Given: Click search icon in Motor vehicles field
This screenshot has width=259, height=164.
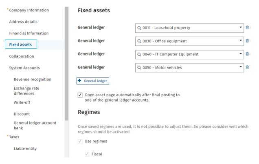Looking at the screenshot, I should [x=139, y=68].
